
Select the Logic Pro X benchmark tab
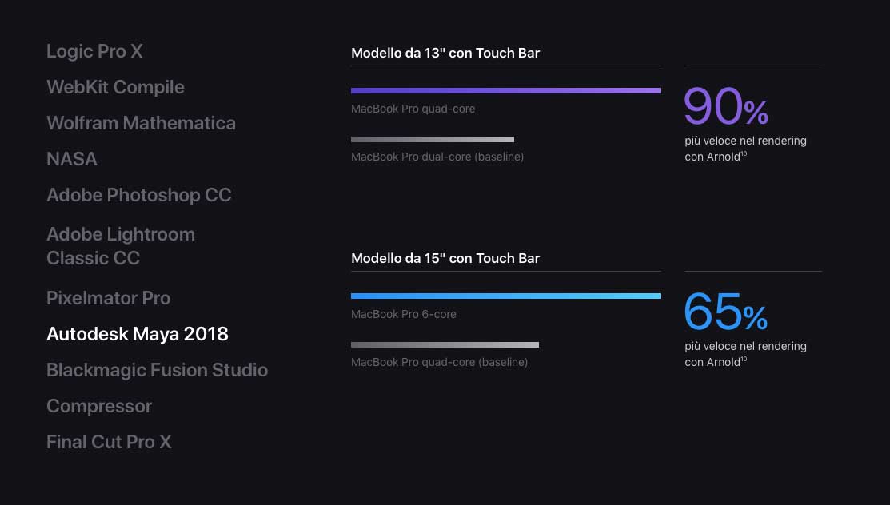pos(94,51)
